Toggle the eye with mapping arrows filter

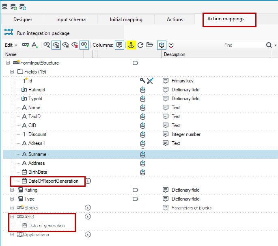pyautogui.click(x=84, y=45)
